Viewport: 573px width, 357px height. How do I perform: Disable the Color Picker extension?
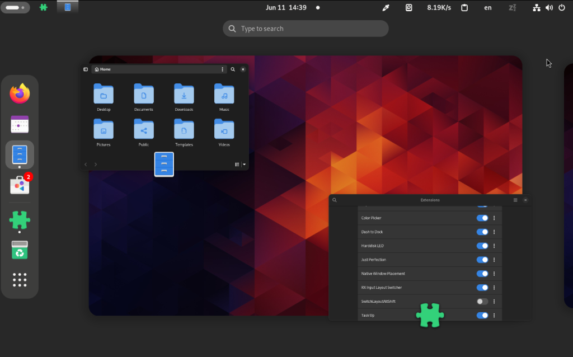tap(482, 218)
